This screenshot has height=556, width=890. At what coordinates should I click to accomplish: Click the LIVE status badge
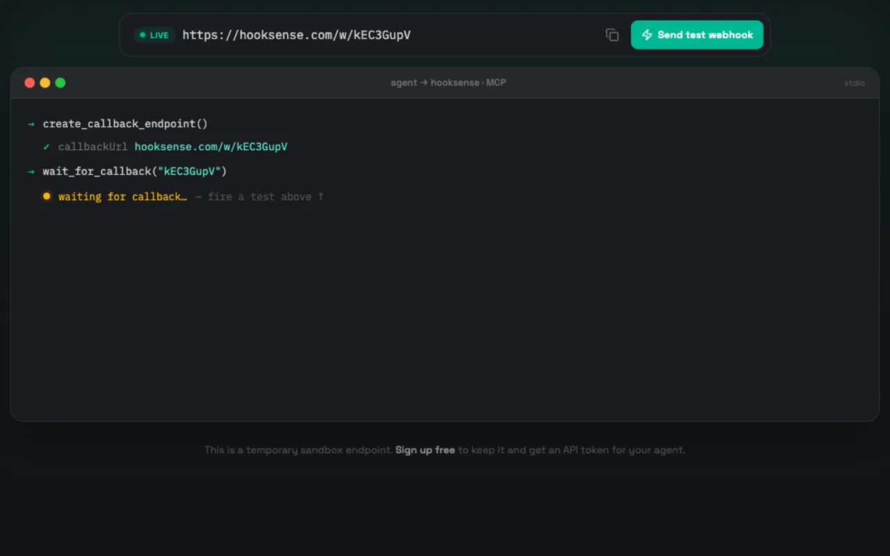(154, 35)
